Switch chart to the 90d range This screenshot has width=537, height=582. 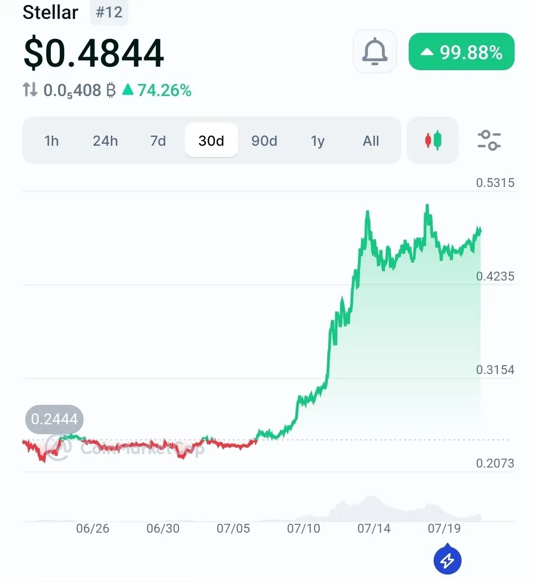[264, 141]
